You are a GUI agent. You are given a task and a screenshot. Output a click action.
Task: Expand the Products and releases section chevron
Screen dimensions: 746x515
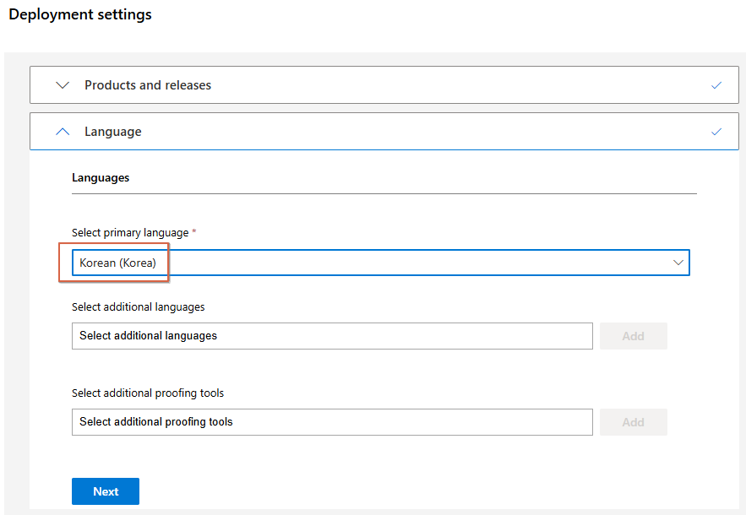coord(63,85)
